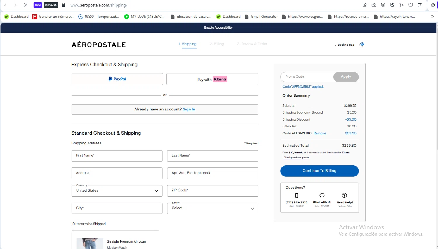Open the vccgen bookmark
This screenshot has height=249, width=438.
click(302, 17)
